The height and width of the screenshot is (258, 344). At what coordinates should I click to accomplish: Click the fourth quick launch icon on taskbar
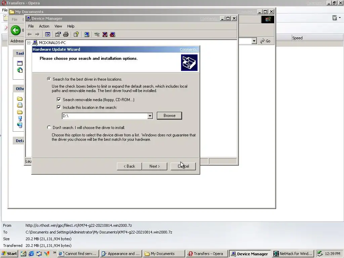point(47,254)
